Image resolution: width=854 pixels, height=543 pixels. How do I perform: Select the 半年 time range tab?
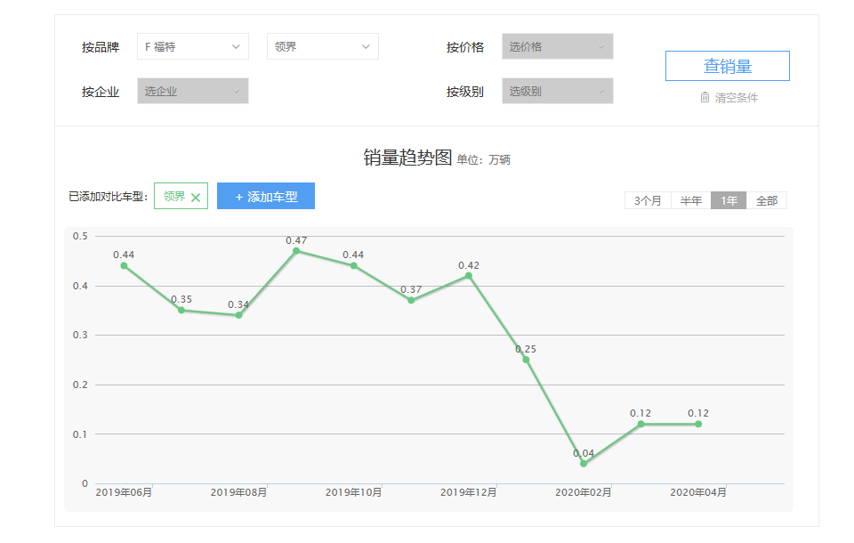pyautogui.click(x=690, y=200)
